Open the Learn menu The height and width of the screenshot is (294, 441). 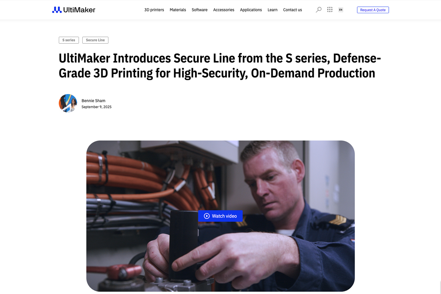[x=272, y=10]
